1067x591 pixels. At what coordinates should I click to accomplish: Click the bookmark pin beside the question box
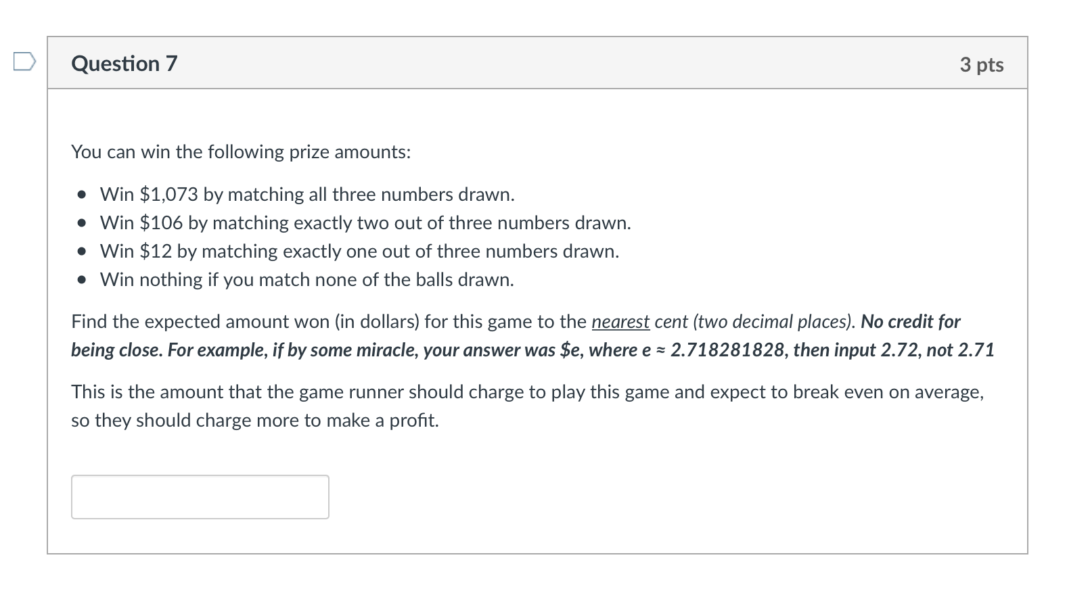coord(23,61)
